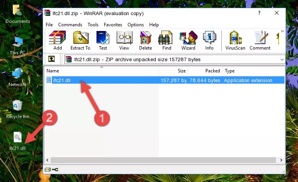Click the Application extension type cell

[x=248, y=81]
